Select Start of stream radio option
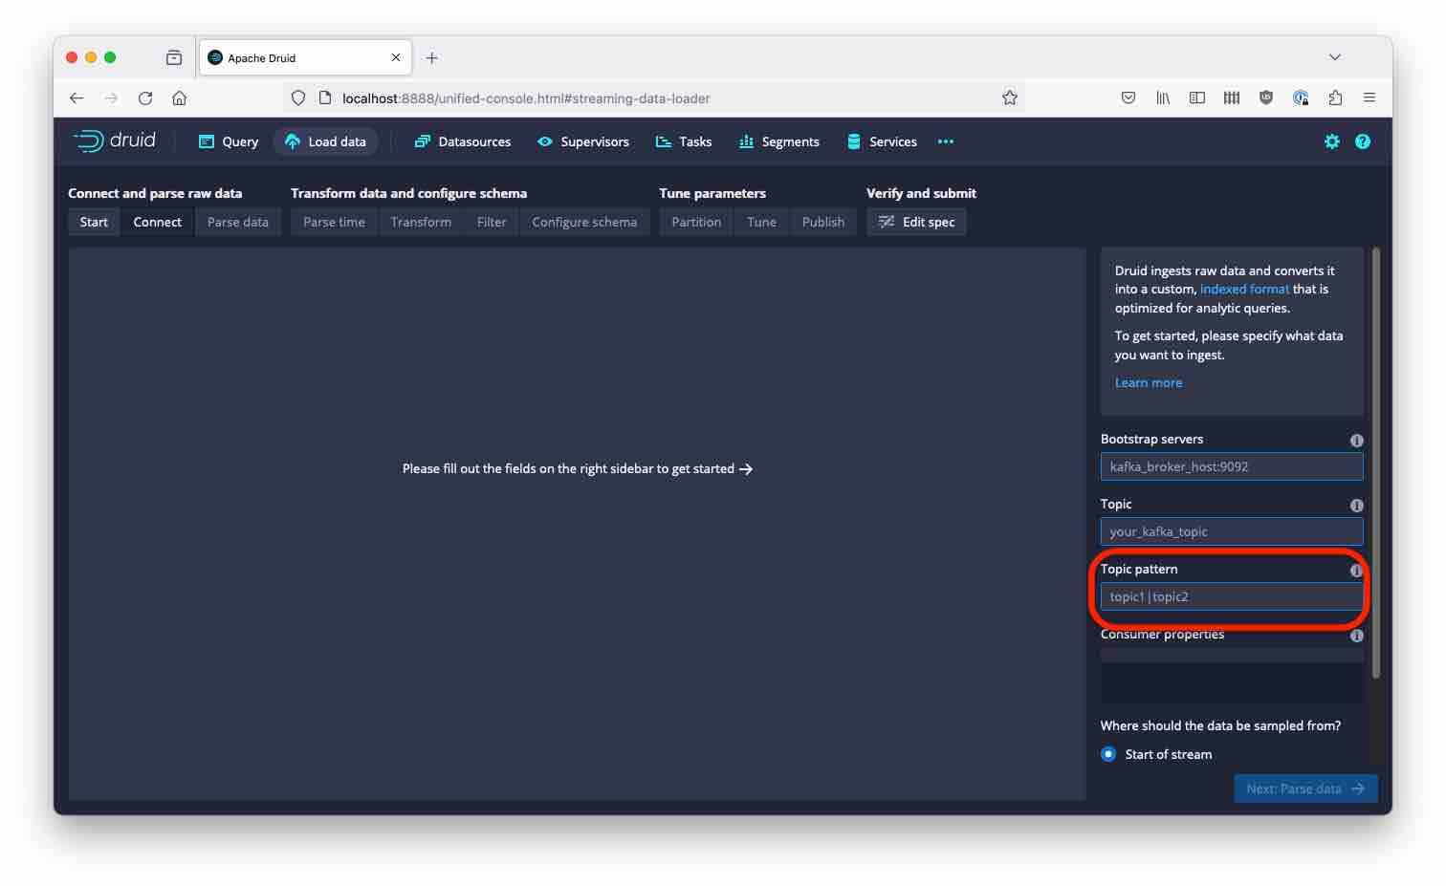Viewport: 1446px width, 886px height. click(1108, 754)
